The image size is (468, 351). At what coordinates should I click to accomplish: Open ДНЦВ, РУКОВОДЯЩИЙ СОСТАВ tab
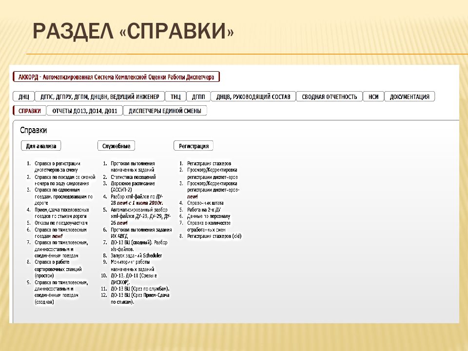253,97
